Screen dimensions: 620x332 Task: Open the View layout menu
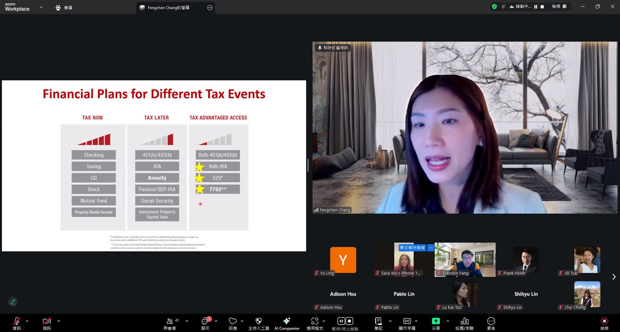[x=559, y=6]
